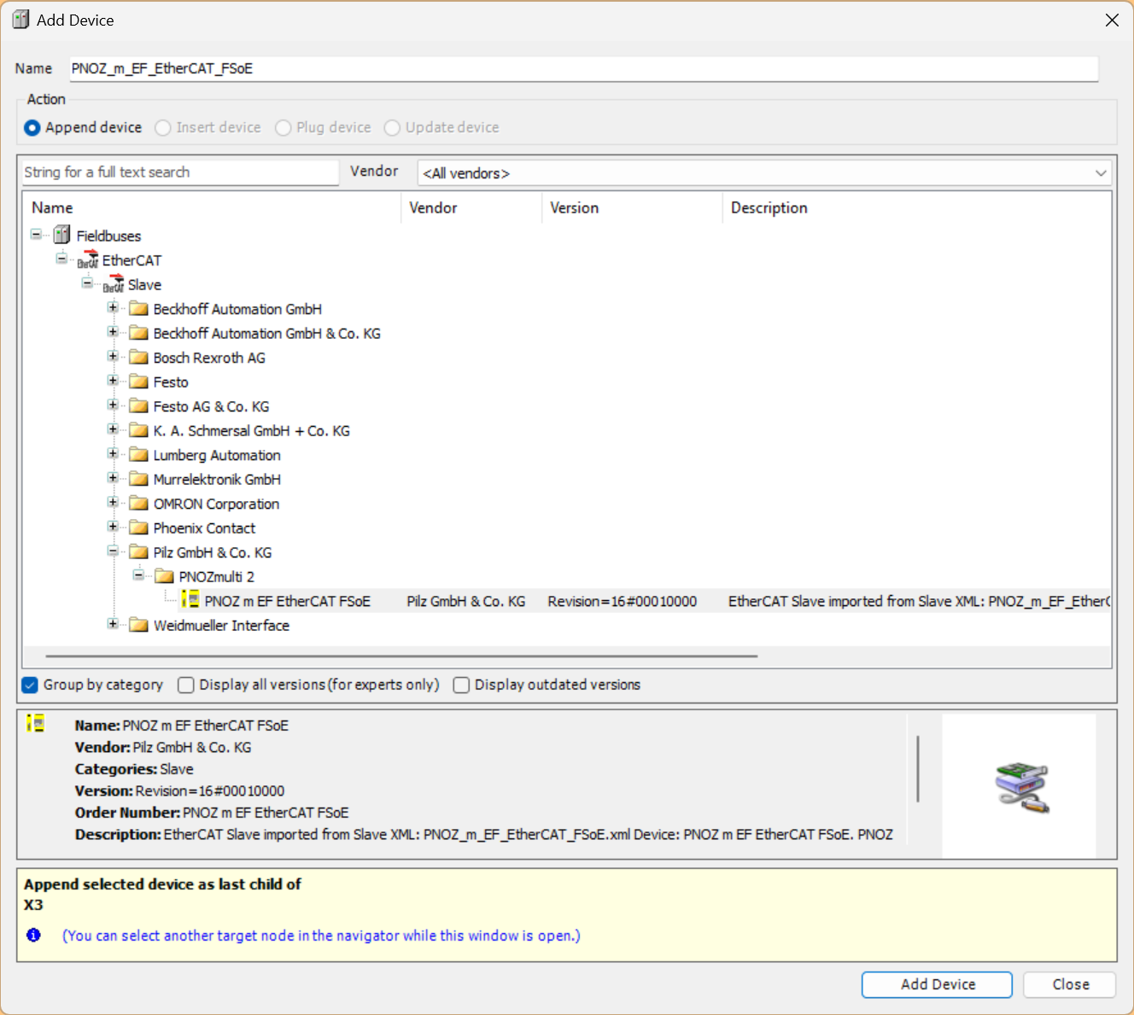Viewport: 1134px width, 1015px height.
Task: Click the EtherCAT node icon
Action: (x=88, y=260)
